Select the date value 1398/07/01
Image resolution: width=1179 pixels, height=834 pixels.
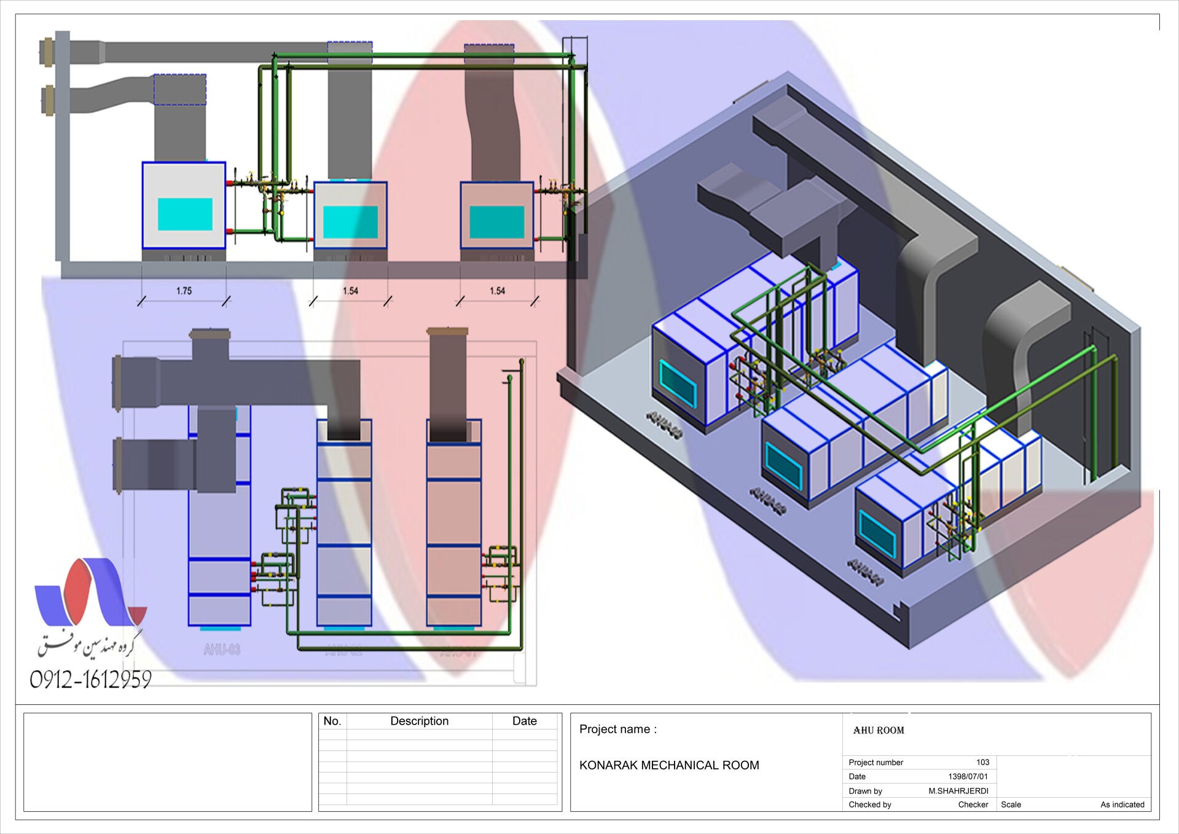(968, 777)
